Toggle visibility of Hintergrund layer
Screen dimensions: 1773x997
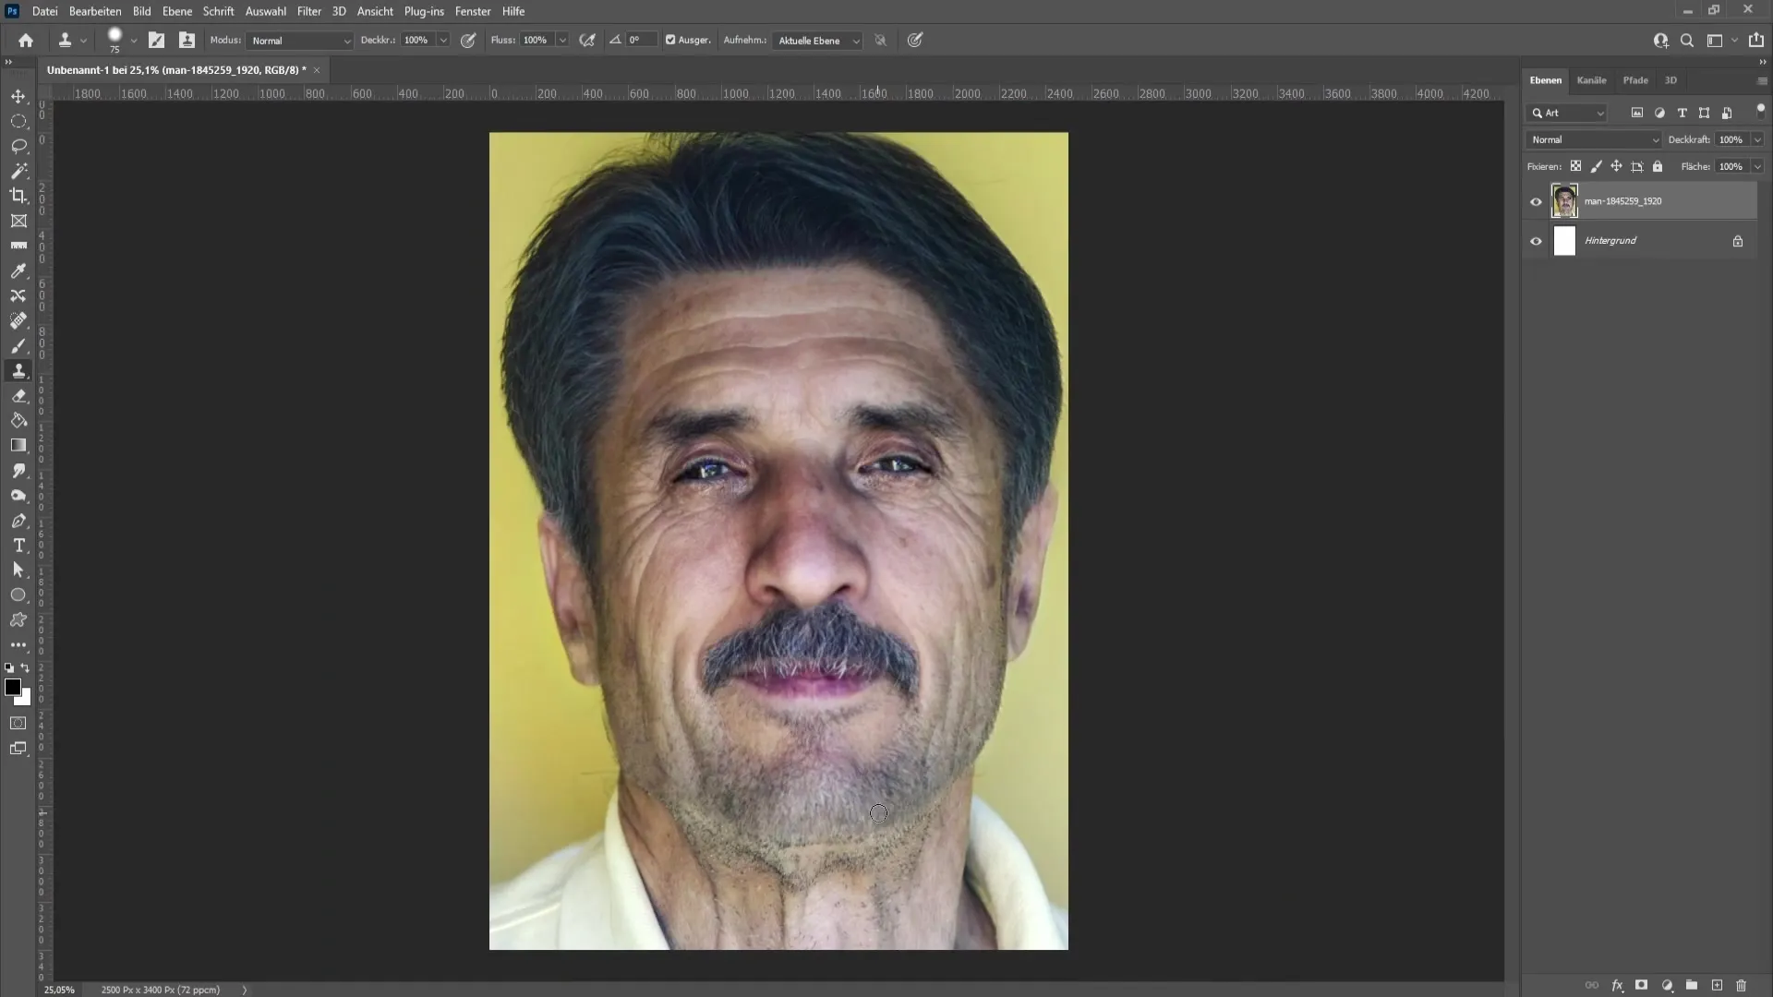(x=1536, y=240)
